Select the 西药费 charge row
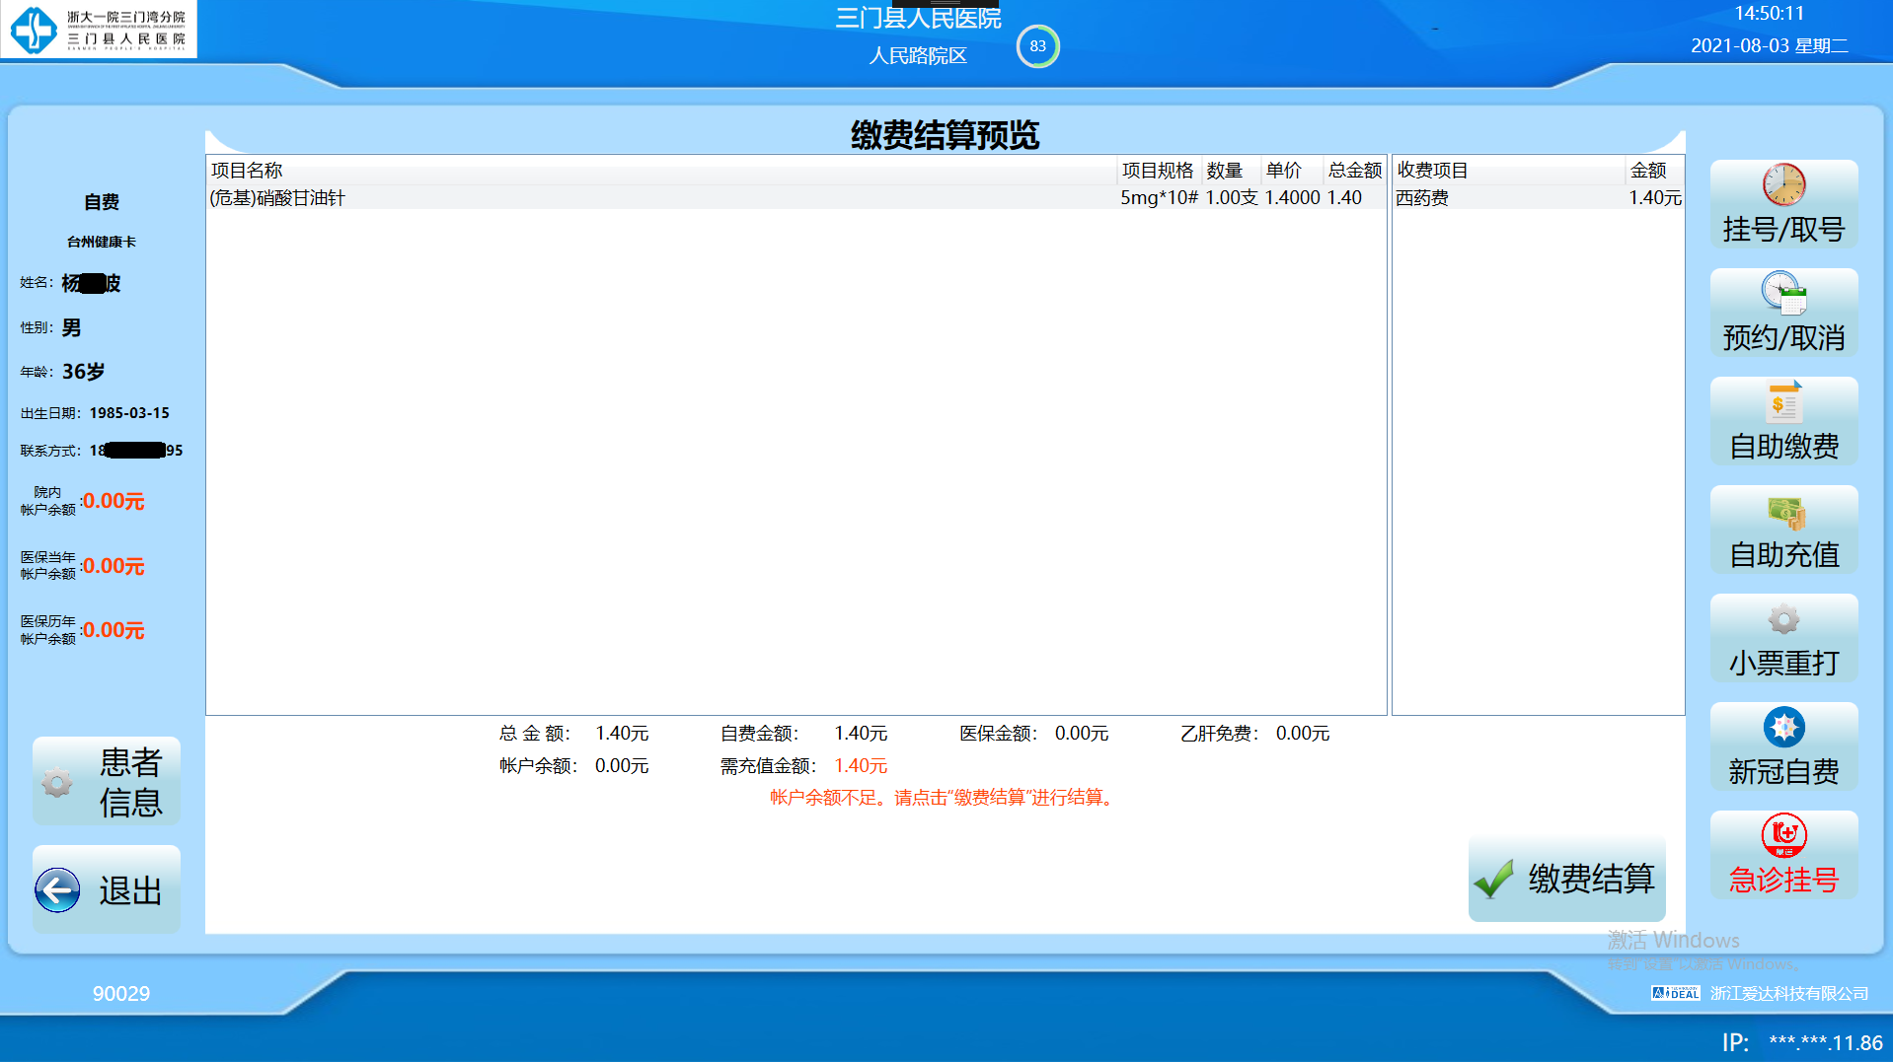The image size is (1893, 1062). coord(1536,198)
